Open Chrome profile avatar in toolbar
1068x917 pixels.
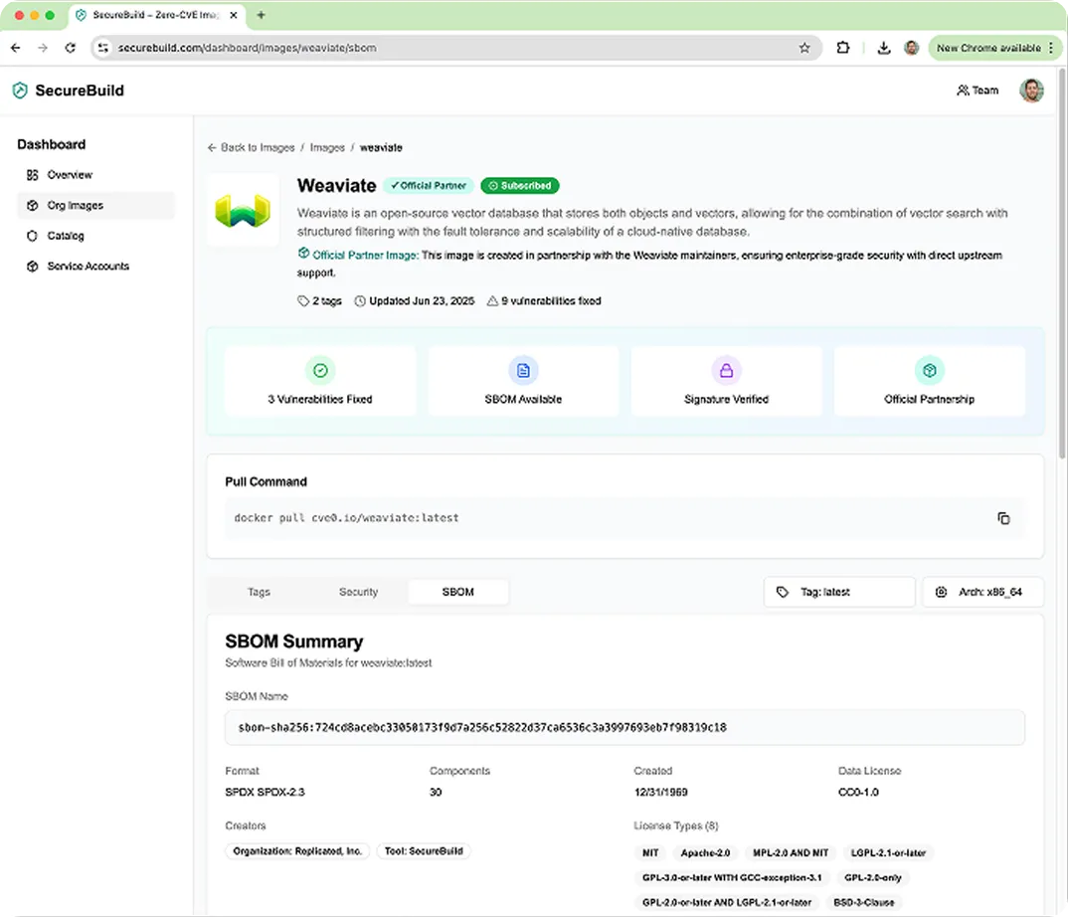coord(911,48)
